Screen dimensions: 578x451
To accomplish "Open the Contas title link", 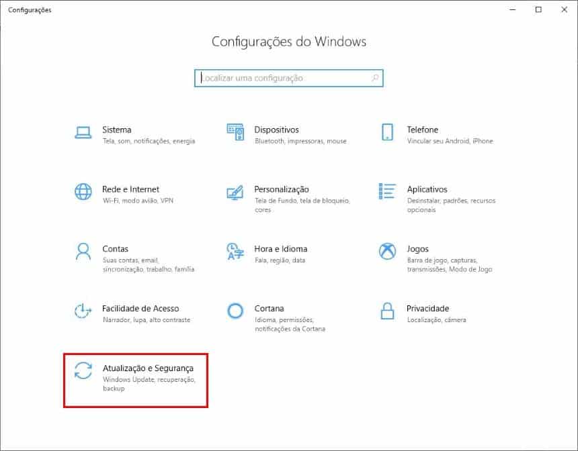I will pos(115,249).
